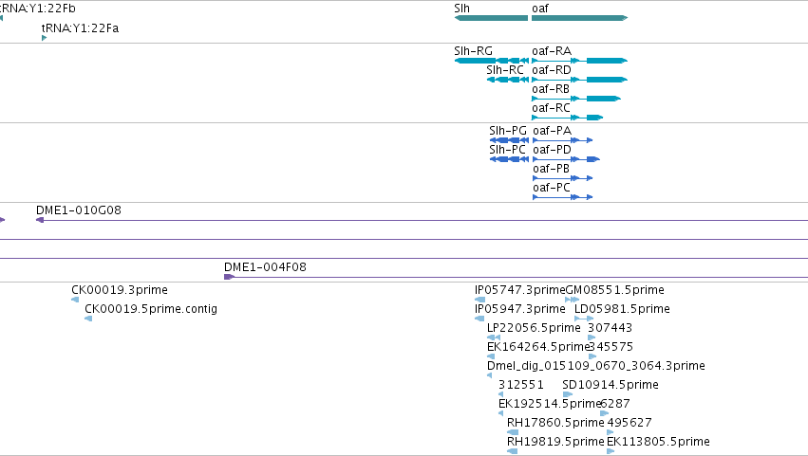Viewport: 808px width, 456px height.
Task: Click the DME1-004F08 clone start marker
Action: tap(230, 277)
